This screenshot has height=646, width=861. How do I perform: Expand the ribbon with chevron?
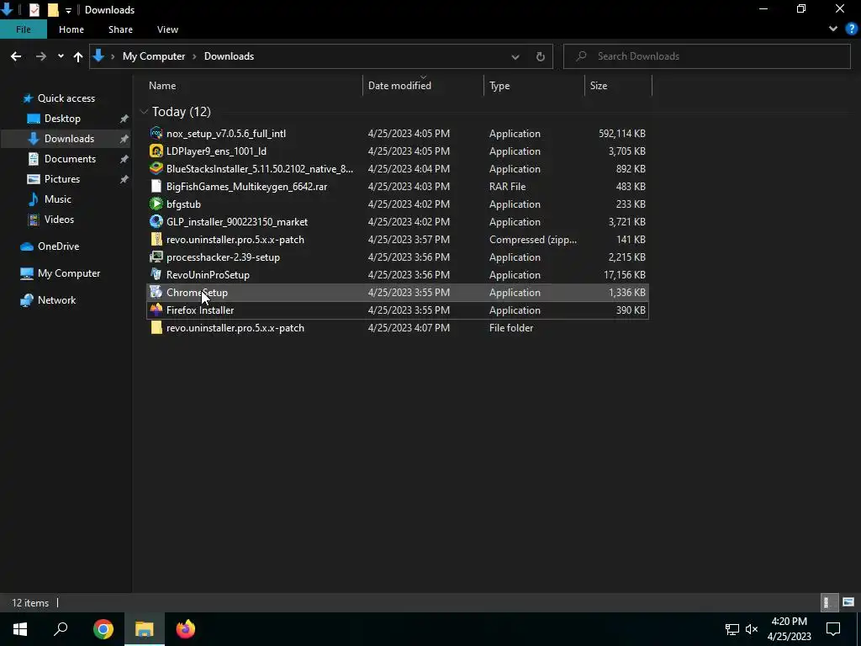[x=833, y=29]
